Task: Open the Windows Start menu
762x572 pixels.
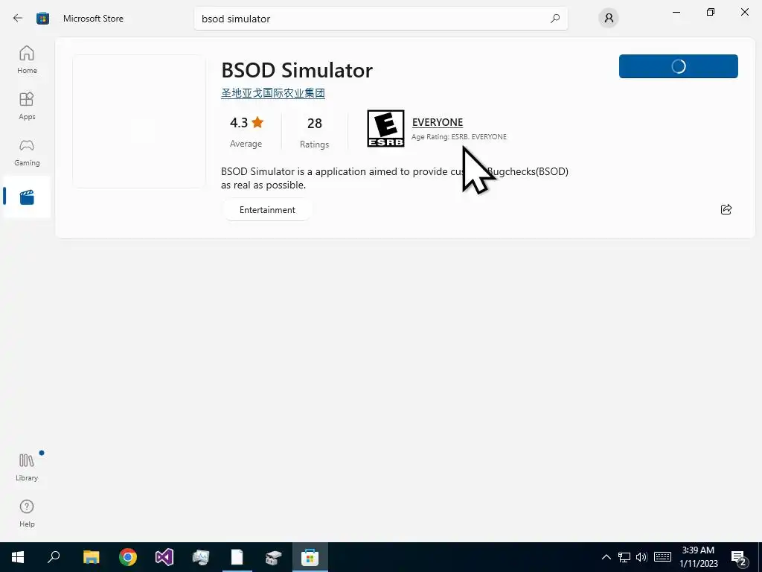Action: click(x=18, y=557)
